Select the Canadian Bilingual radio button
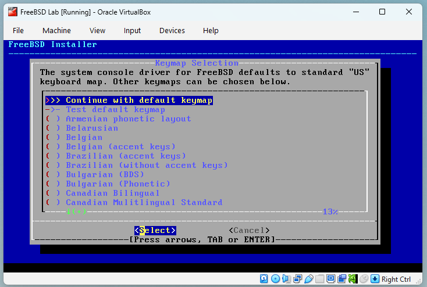Screen dimensions: 427x287 click(x=53, y=193)
